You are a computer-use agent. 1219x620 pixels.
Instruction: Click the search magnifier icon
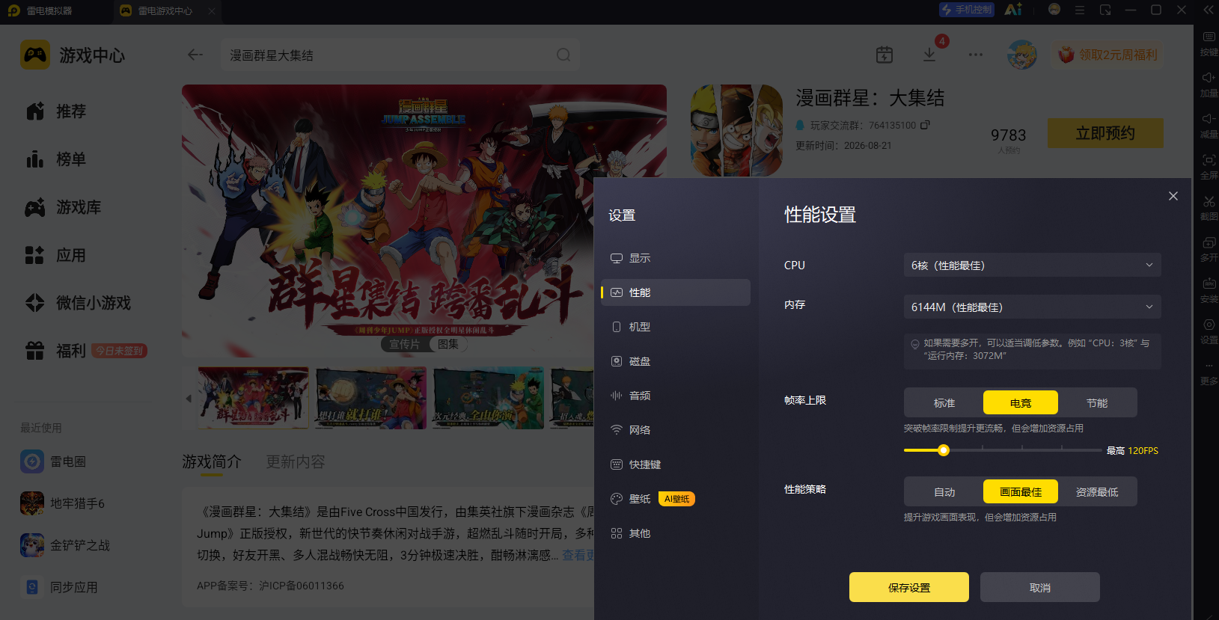[563, 55]
